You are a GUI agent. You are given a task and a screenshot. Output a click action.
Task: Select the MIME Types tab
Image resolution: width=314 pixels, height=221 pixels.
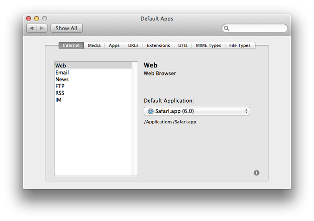208,45
